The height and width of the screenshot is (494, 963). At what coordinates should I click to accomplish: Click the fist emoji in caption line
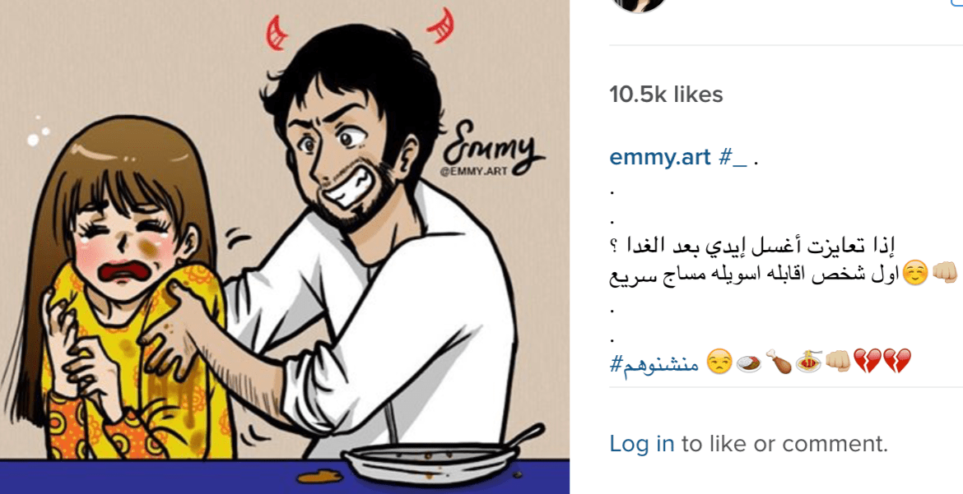point(944,275)
